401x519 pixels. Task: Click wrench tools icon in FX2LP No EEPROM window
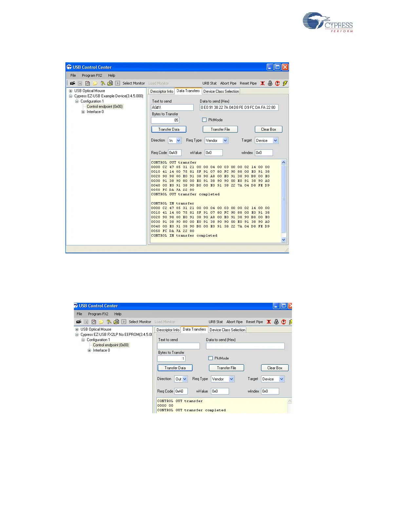109,322
